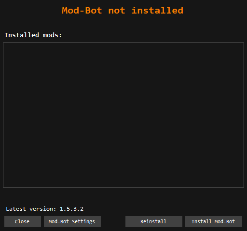This screenshot has height=231, width=247.
Task: Dismiss the dialog using Close
Action: (x=23, y=221)
